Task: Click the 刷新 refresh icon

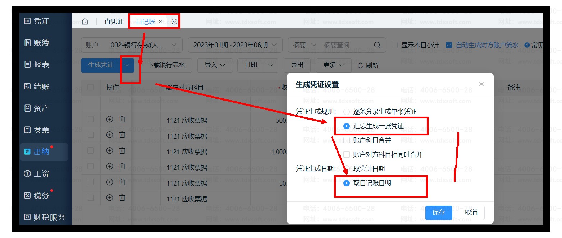Action: coord(360,65)
